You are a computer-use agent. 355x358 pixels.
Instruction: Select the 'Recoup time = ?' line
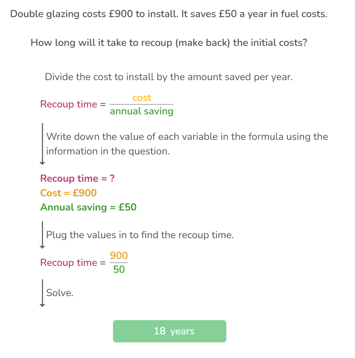pyautogui.click(x=78, y=178)
